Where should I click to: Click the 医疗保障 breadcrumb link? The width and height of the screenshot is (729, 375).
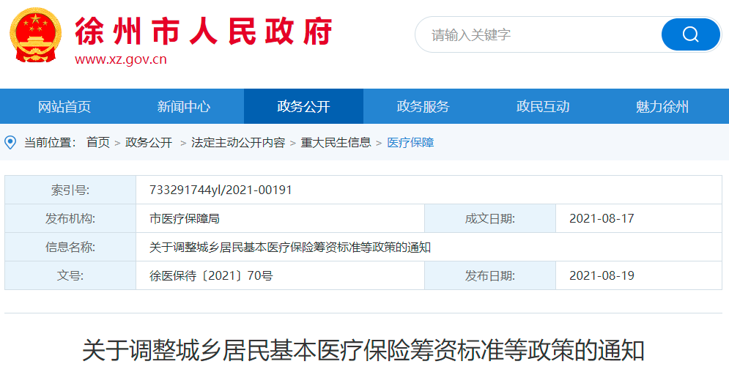tap(410, 142)
